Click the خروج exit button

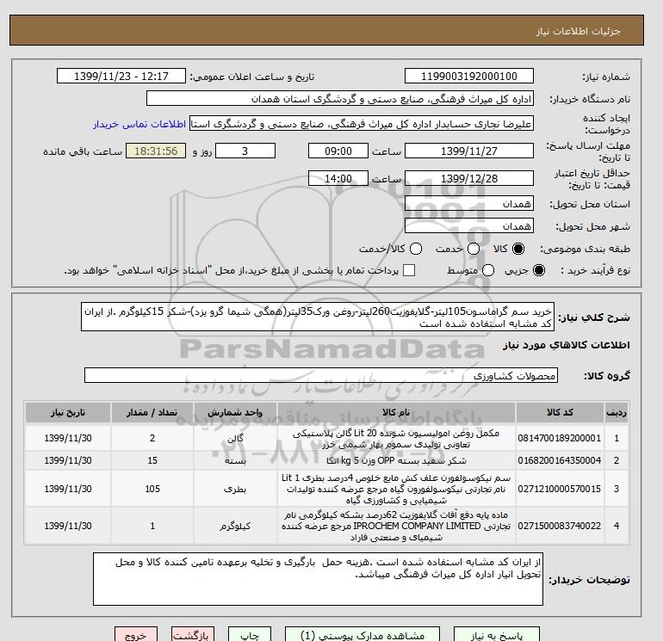pyautogui.click(x=136, y=635)
